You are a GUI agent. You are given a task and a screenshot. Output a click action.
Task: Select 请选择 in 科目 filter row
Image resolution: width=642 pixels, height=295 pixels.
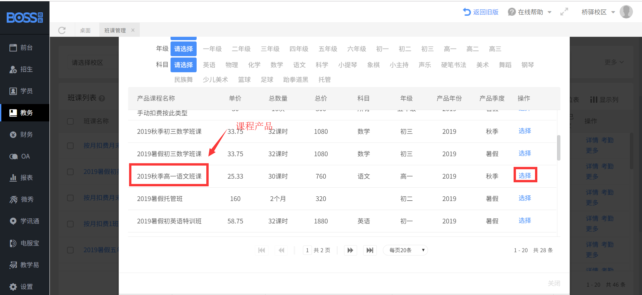[184, 65]
